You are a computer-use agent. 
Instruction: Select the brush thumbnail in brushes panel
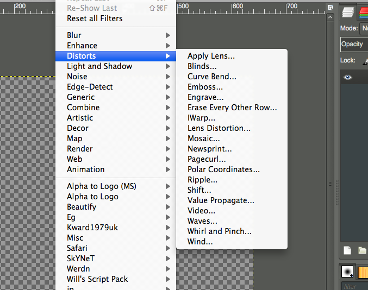tap(347, 272)
